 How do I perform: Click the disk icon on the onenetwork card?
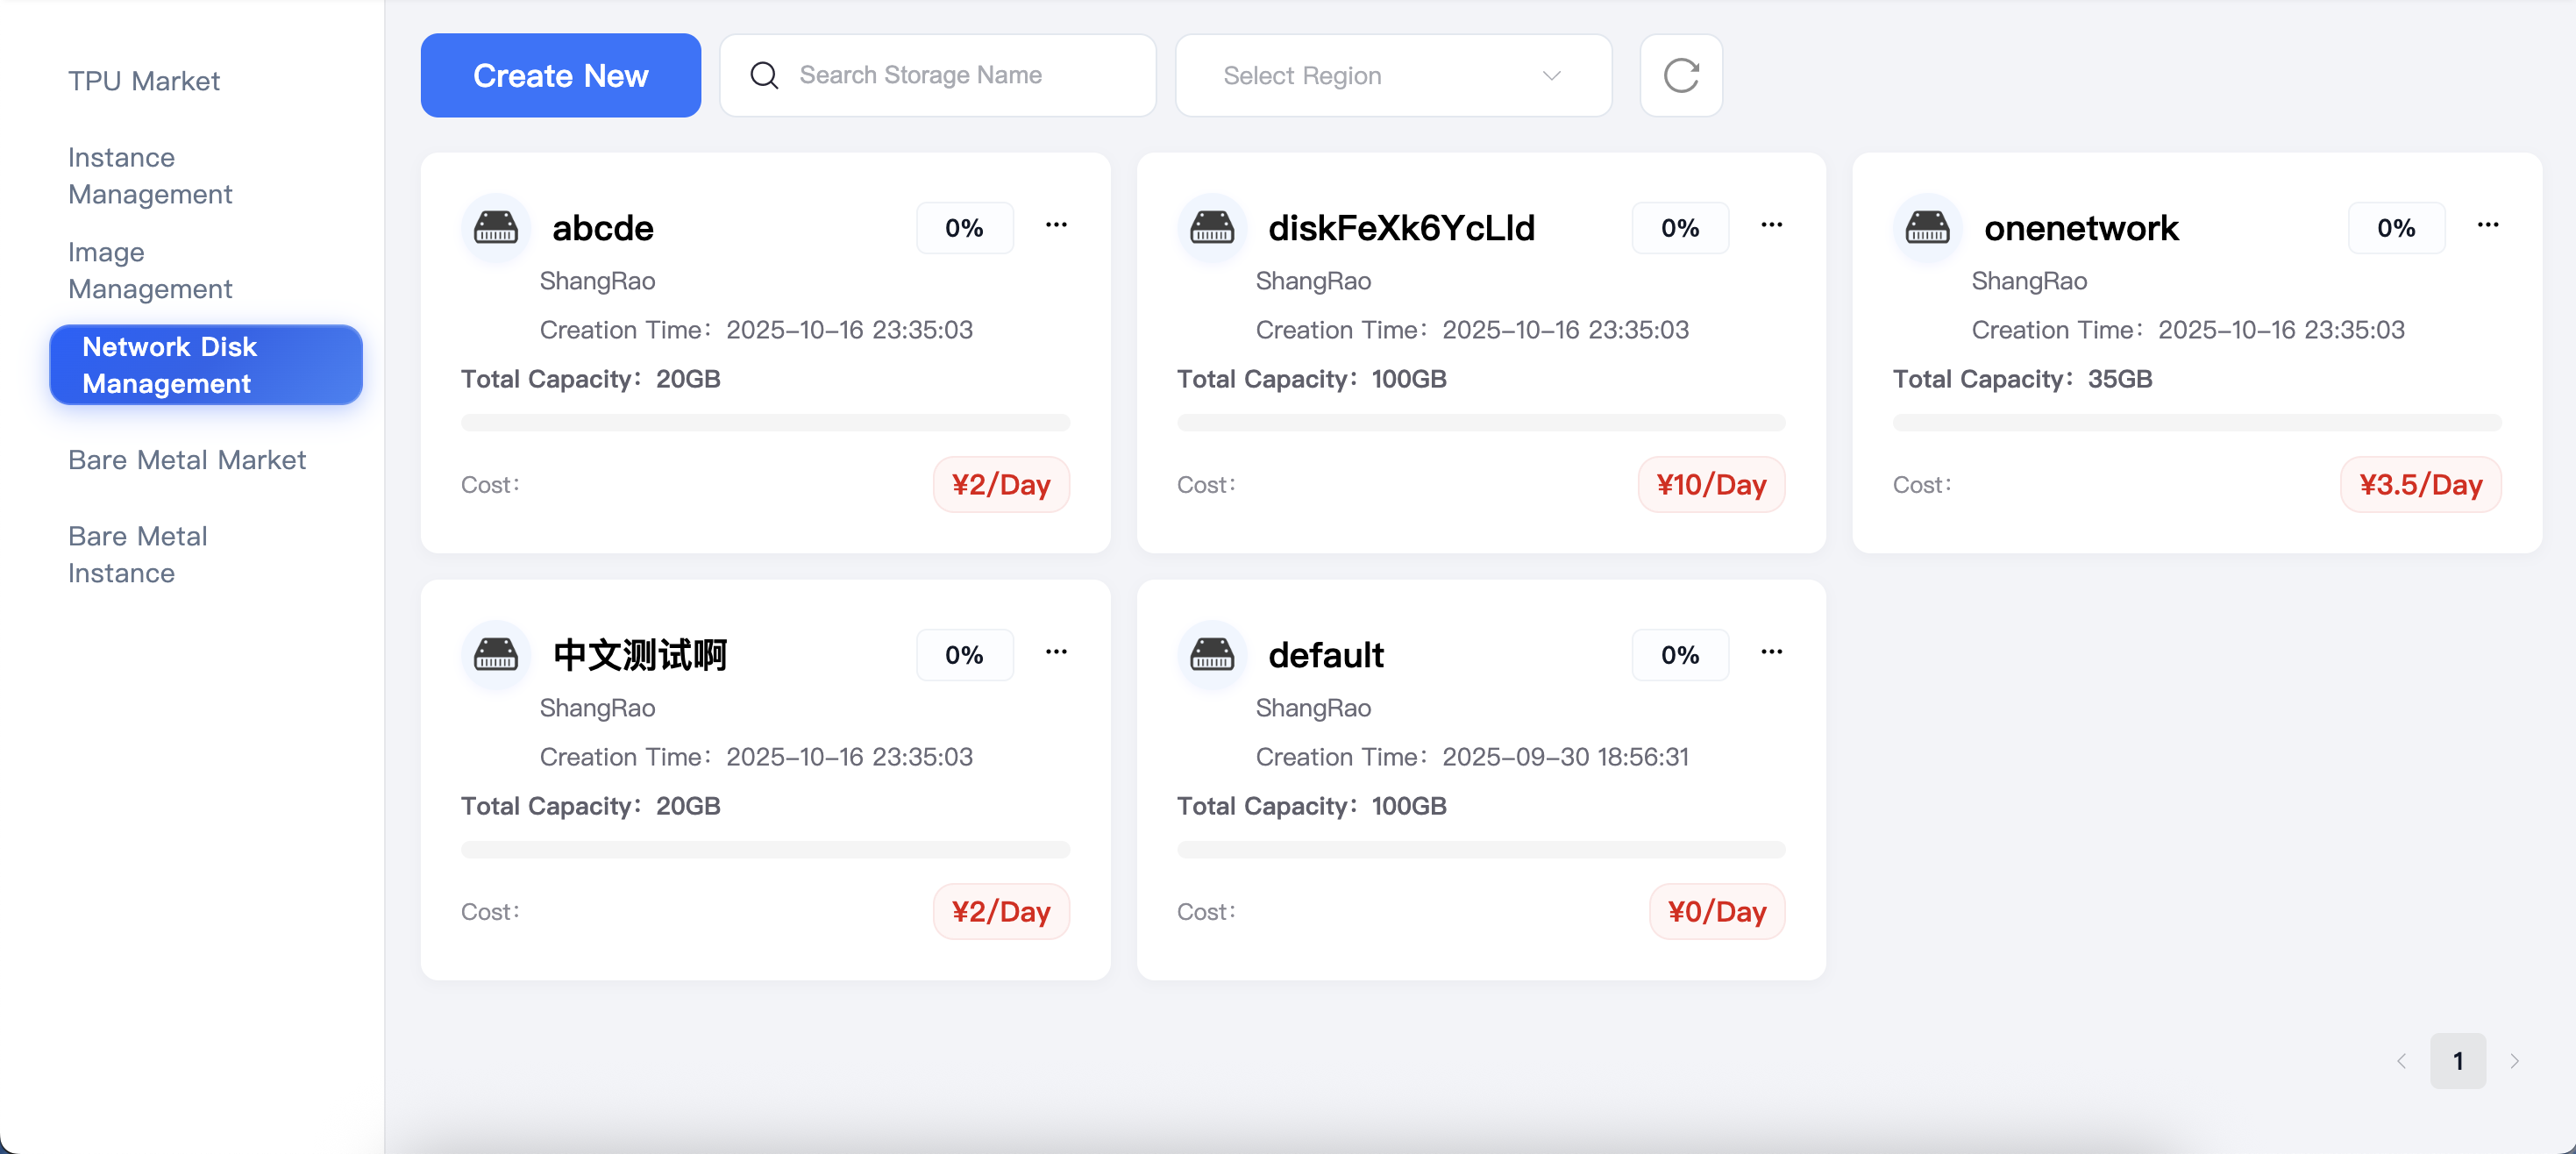1929,227
